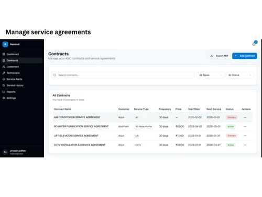The width and height of the screenshot is (262, 197).
Task: Open Technicians page from sidebar
Action: 22,73
